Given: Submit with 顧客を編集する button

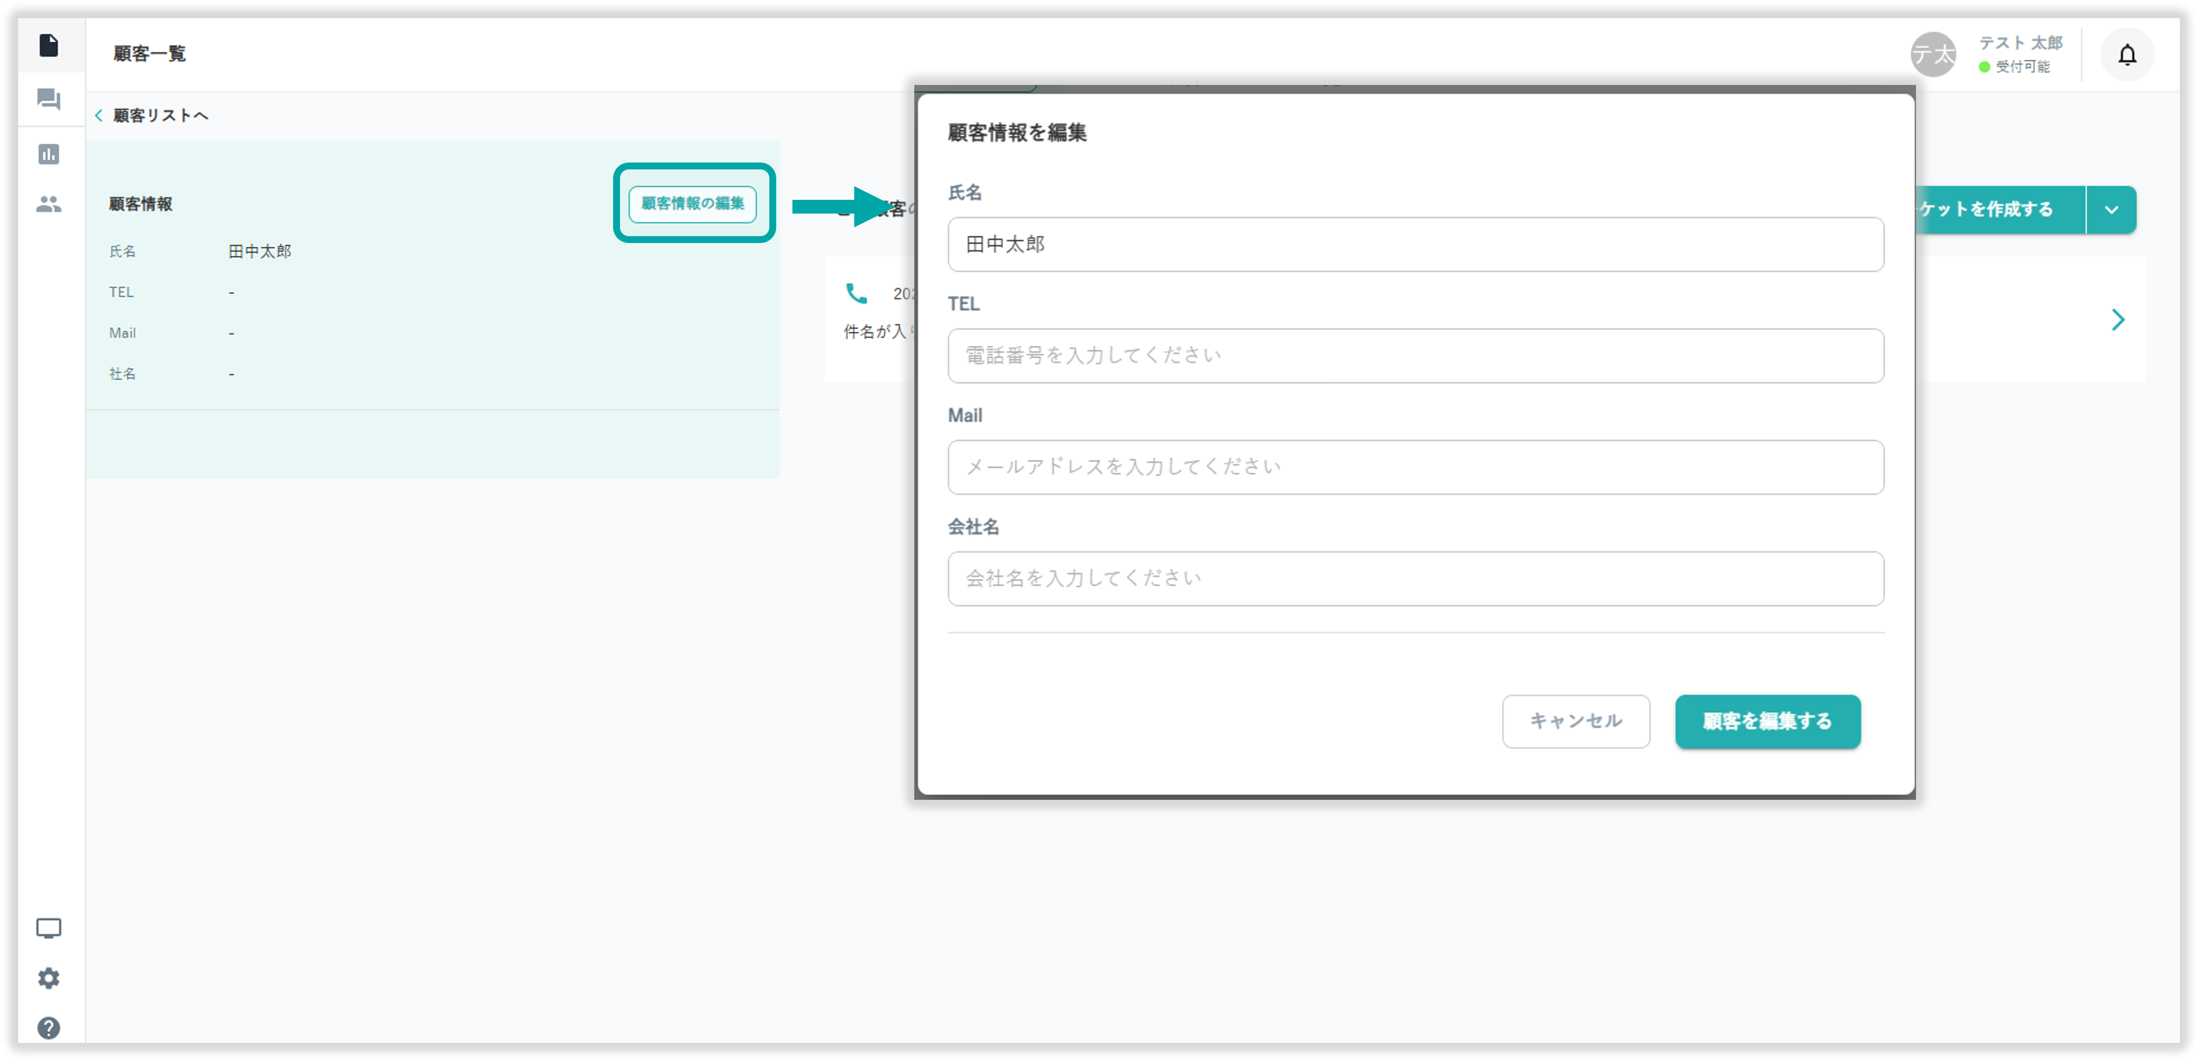Looking at the screenshot, I should click(1767, 722).
